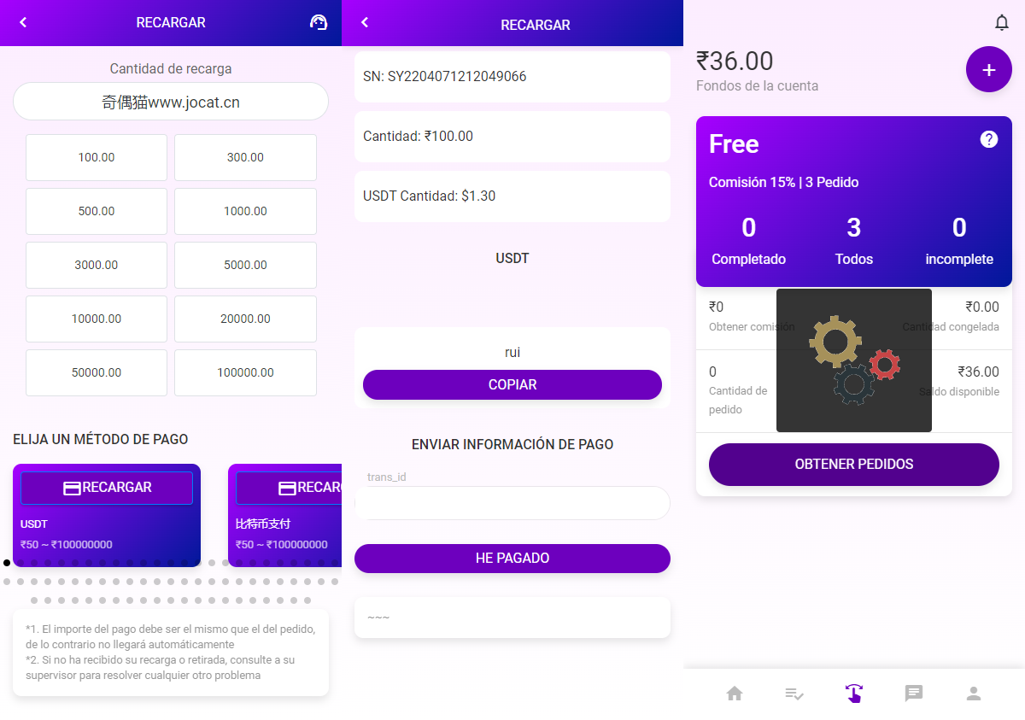The height and width of the screenshot is (720, 1025).
Task: Click the Cantidad de recarga amount field
Action: pyautogui.click(x=171, y=102)
